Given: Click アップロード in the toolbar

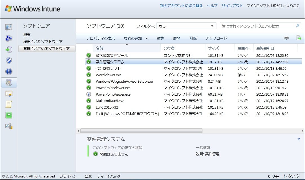Looking at the screenshot, I should tap(216, 38).
